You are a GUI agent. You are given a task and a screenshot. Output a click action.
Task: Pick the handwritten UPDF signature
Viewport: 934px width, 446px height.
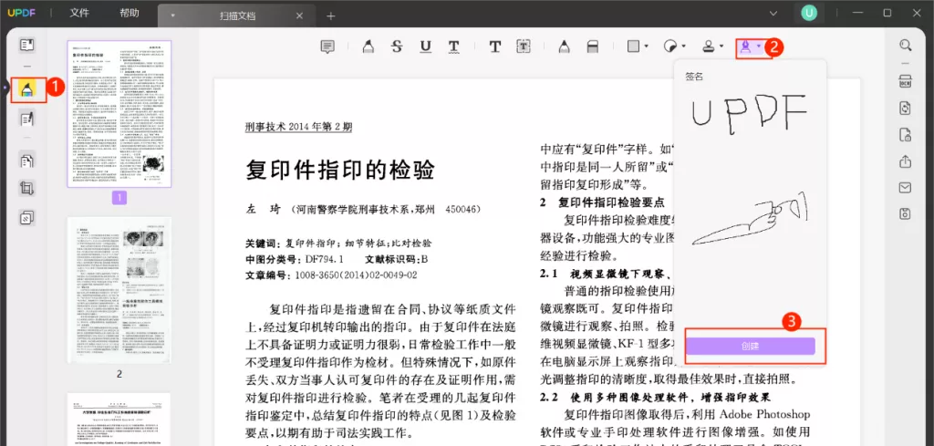pos(748,111)
